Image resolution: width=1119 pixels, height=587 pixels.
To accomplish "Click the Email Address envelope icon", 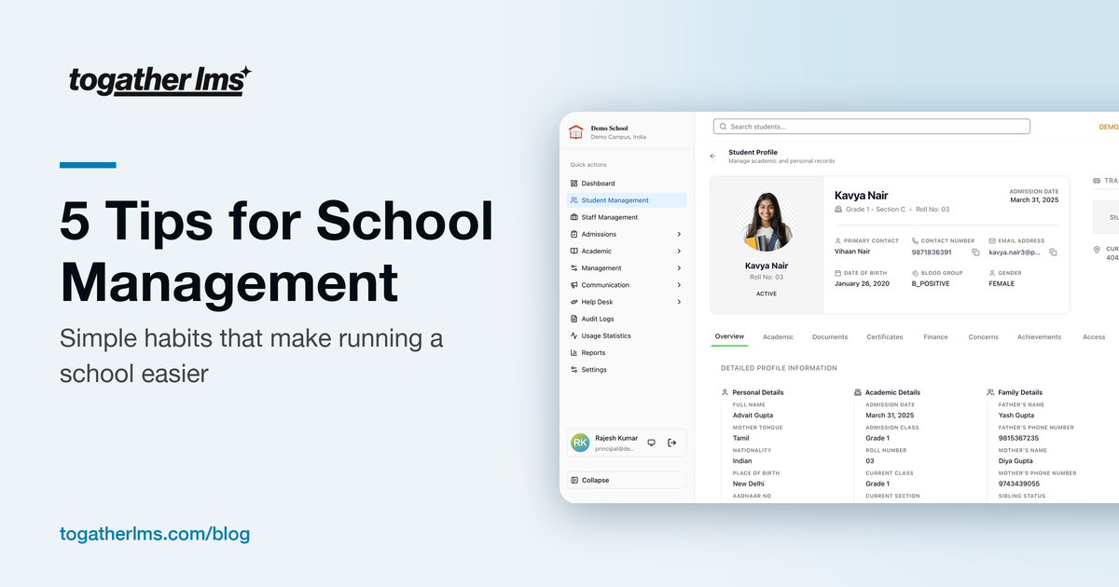I will click(x=992, y=240).
